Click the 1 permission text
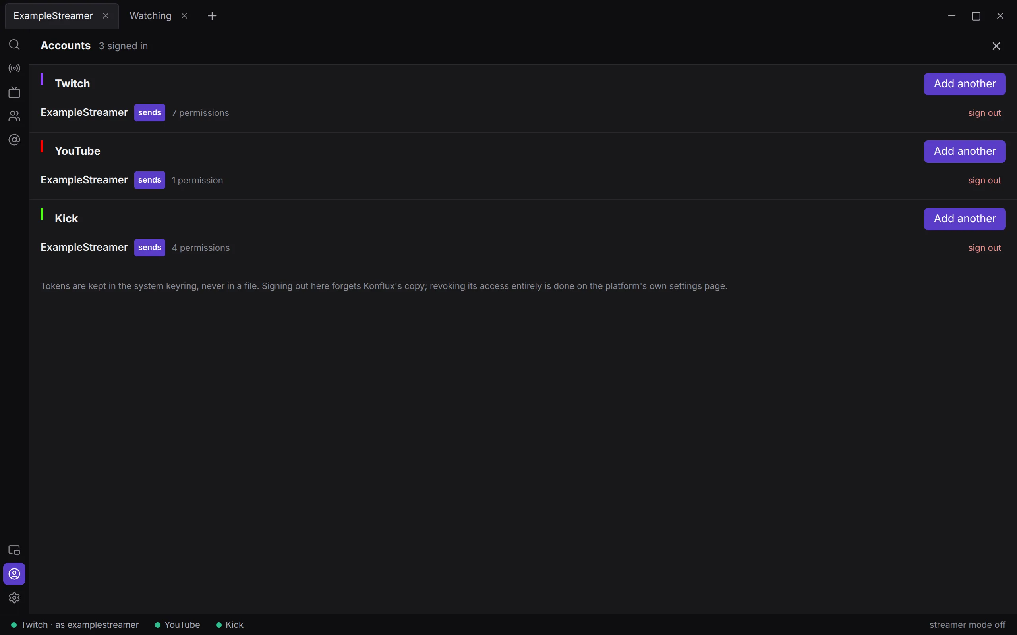The width and height of the screenshot is (1017, 635). (197, 181)
